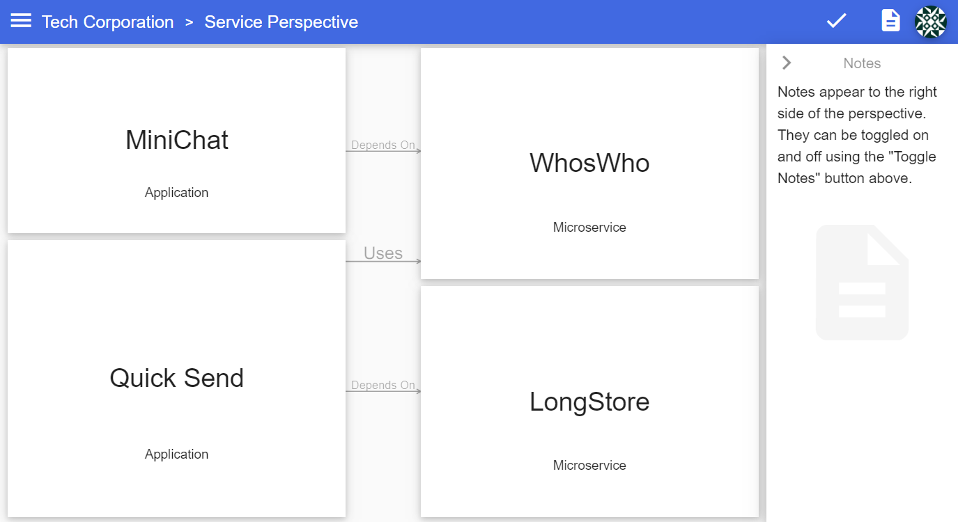This screenshot has height=522, width=958.
Task: Open the Tech Corporation breadcrumb
Action: point(107,22)
